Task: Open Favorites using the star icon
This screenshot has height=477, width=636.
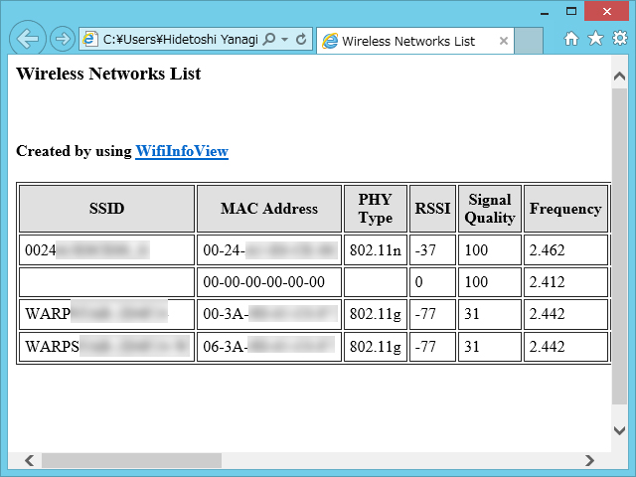Action: click(x=595, y=39)
